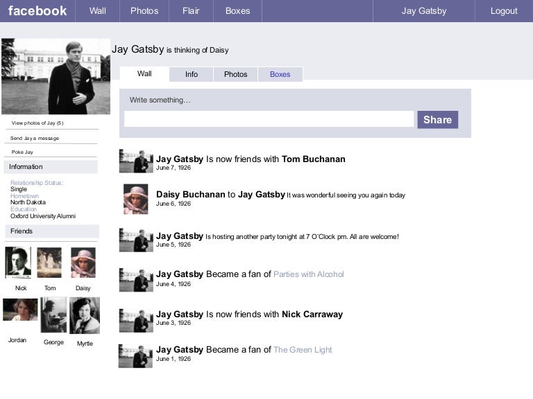Click the Write something text field
The image size is (533, 399).
(x=269, y=119)
